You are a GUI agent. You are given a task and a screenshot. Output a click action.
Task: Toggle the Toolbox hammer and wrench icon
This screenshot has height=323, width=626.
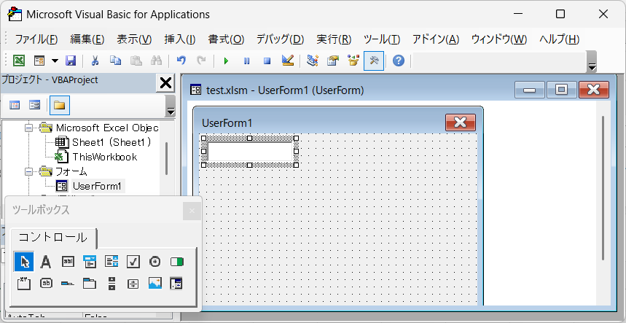(374, 61)
